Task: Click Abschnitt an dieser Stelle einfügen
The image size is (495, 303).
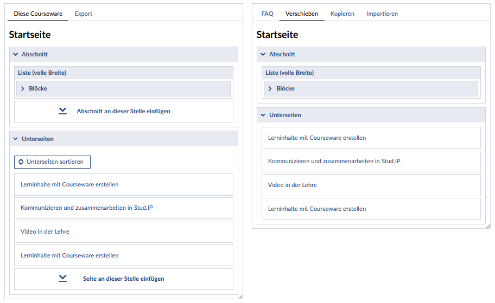Action: pos(123,111)
